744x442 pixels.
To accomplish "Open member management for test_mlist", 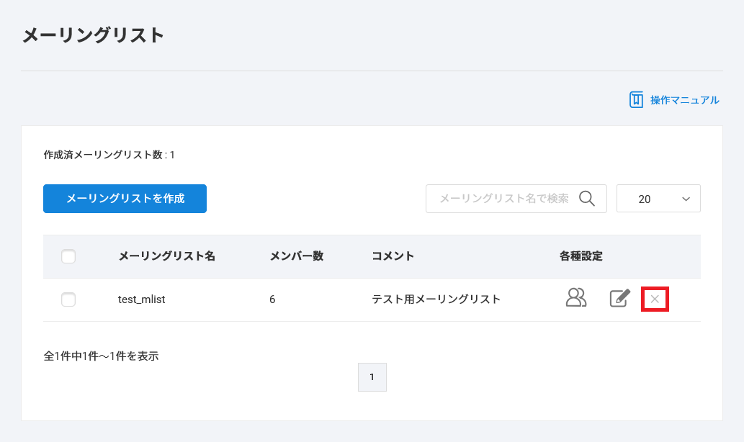I will click(x=576, y=298).
